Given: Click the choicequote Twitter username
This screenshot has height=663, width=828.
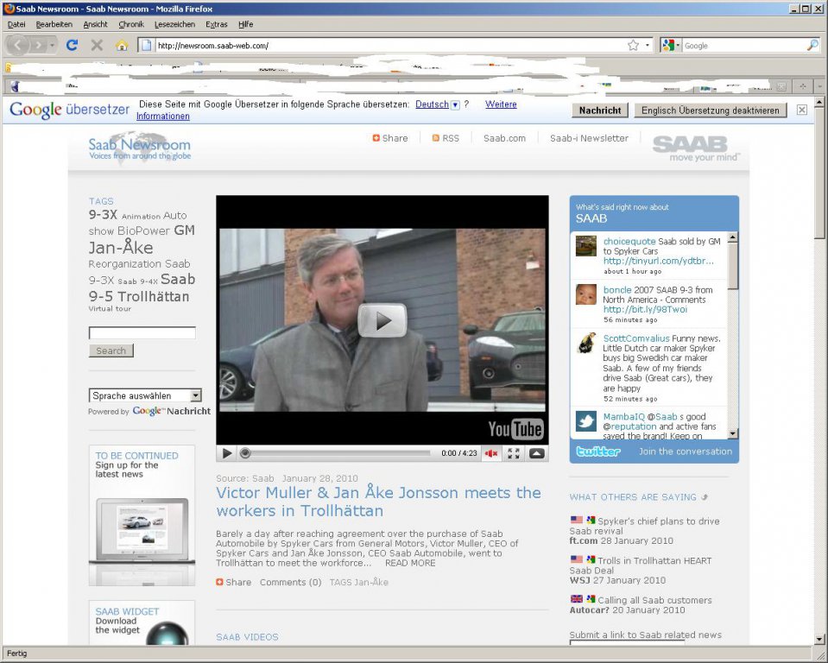Looking at the screenshot, I should pyautogui.click(x=629, y=241).
